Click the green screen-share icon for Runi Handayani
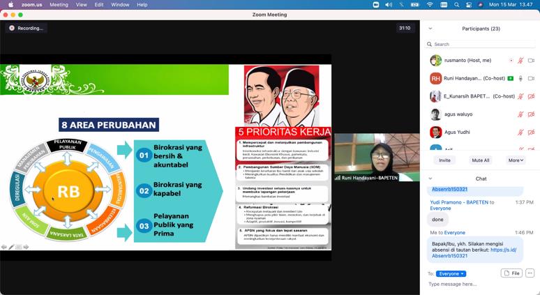 click(511, 79)
